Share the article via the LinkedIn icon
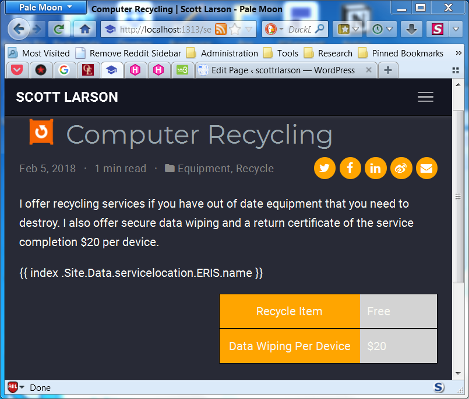469x399 pixels. (x=375, y=168)
